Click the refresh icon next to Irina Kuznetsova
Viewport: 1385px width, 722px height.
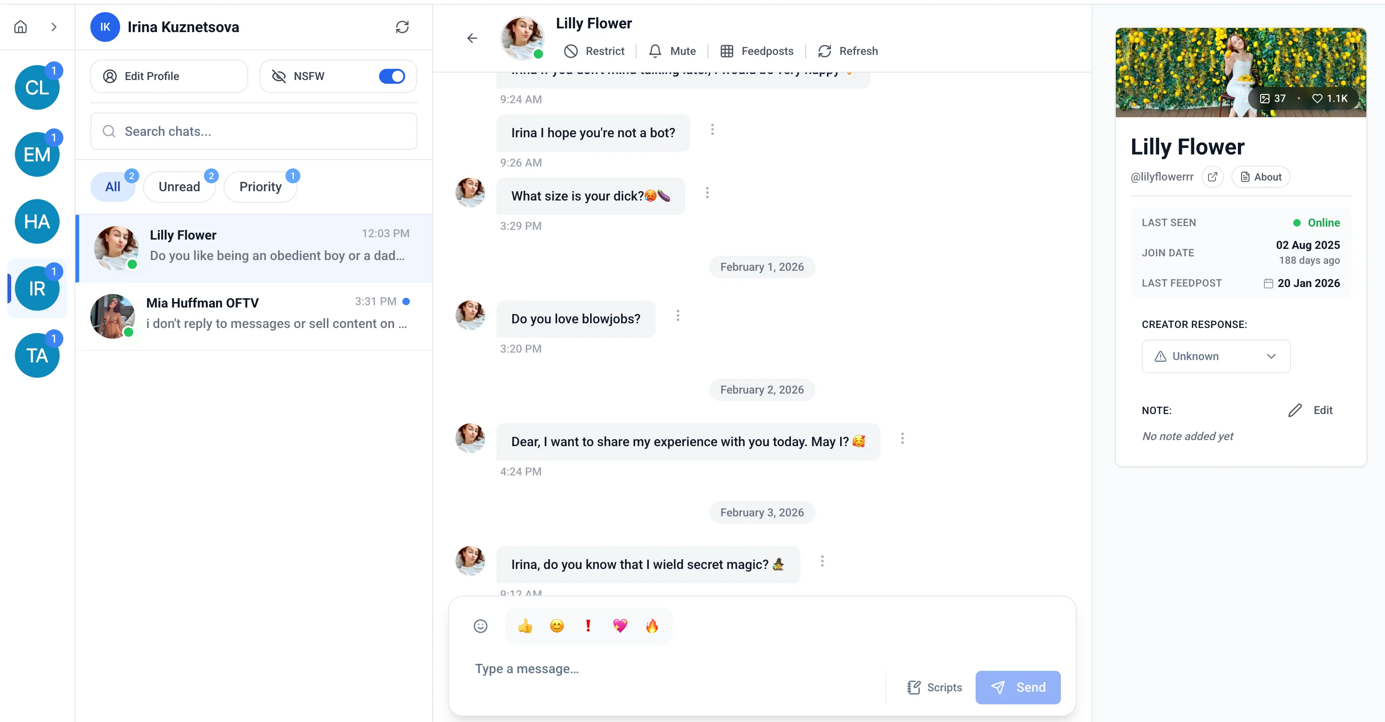point(403,27)
